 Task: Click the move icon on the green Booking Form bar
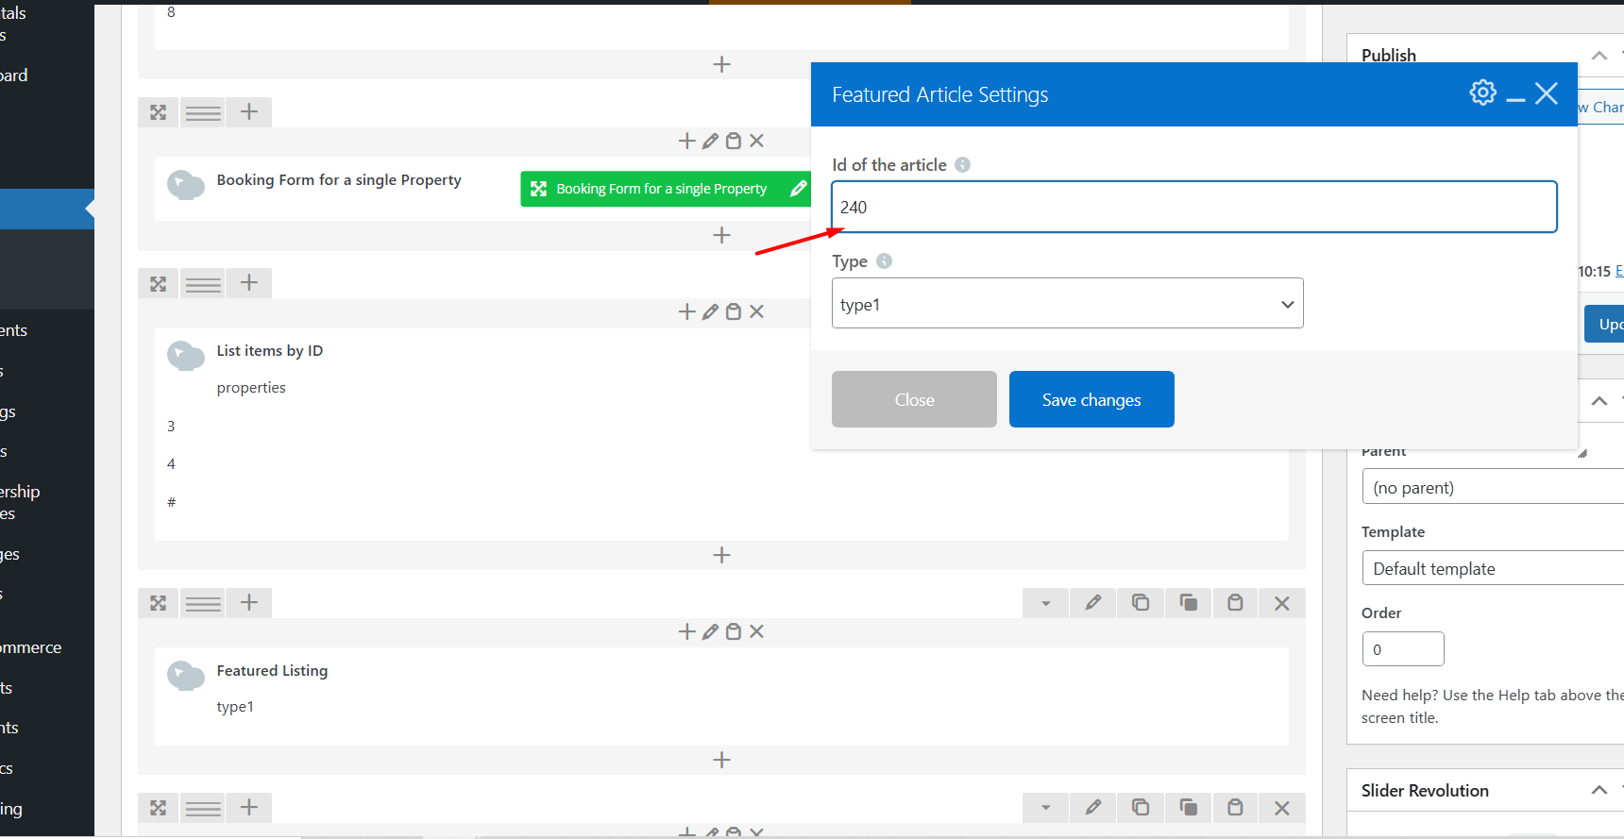click(x=538, y=189)
